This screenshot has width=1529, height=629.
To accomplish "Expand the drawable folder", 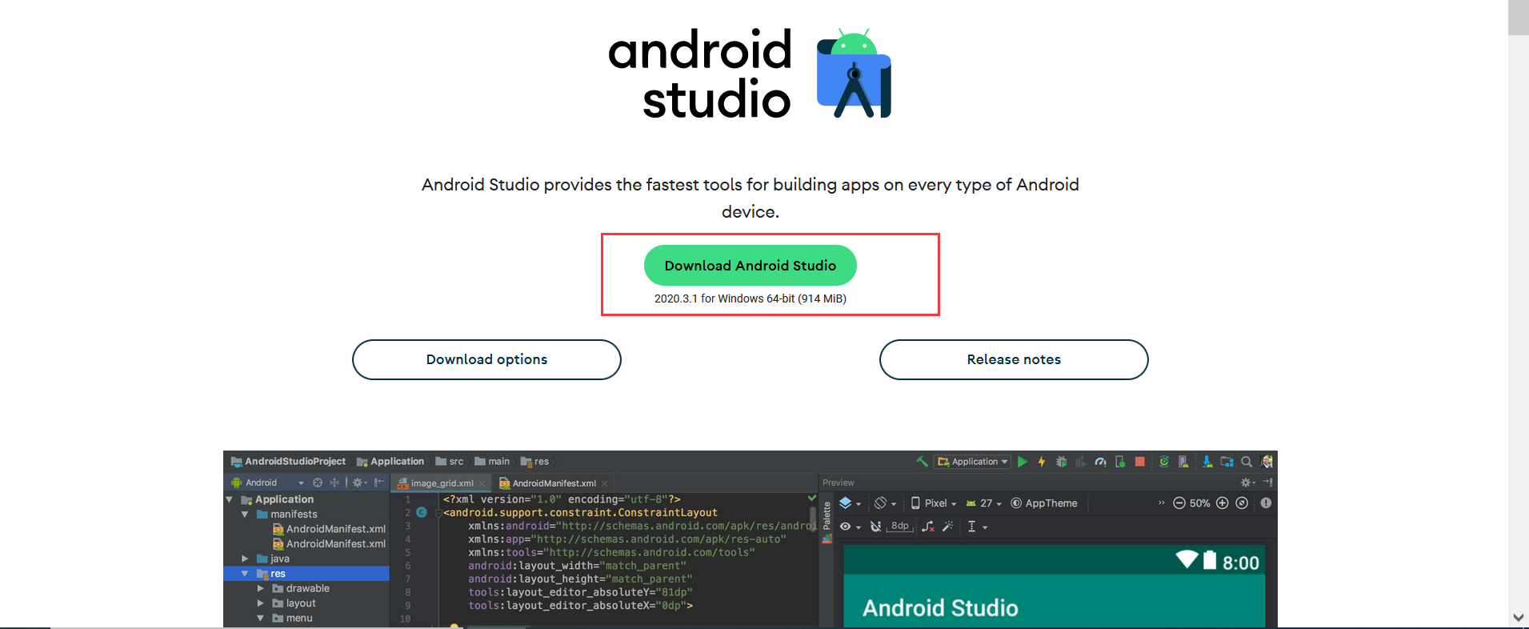I will [x=260, y=588].
